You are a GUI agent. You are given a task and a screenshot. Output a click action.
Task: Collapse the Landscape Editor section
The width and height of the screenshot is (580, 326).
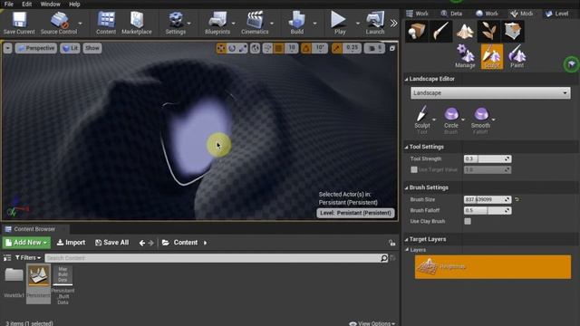[x=406, y=79]
